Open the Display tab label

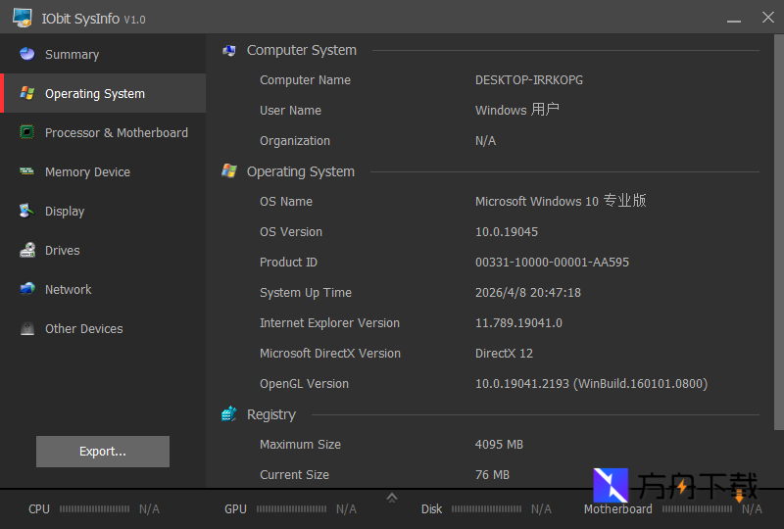(x=65, y=211)
